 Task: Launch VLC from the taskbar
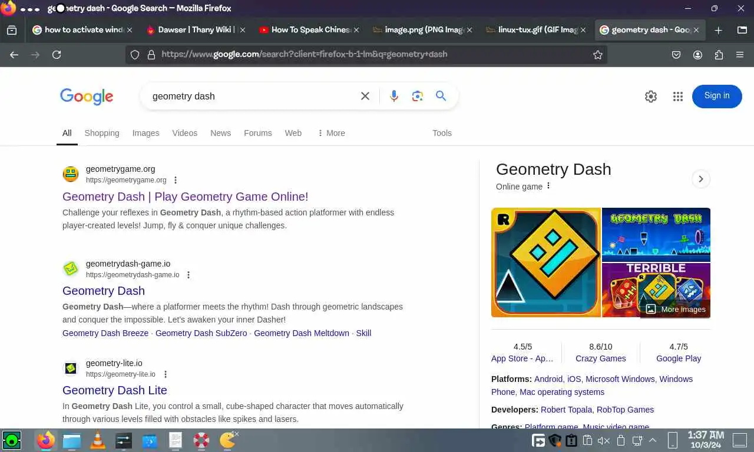pos(97,440)
